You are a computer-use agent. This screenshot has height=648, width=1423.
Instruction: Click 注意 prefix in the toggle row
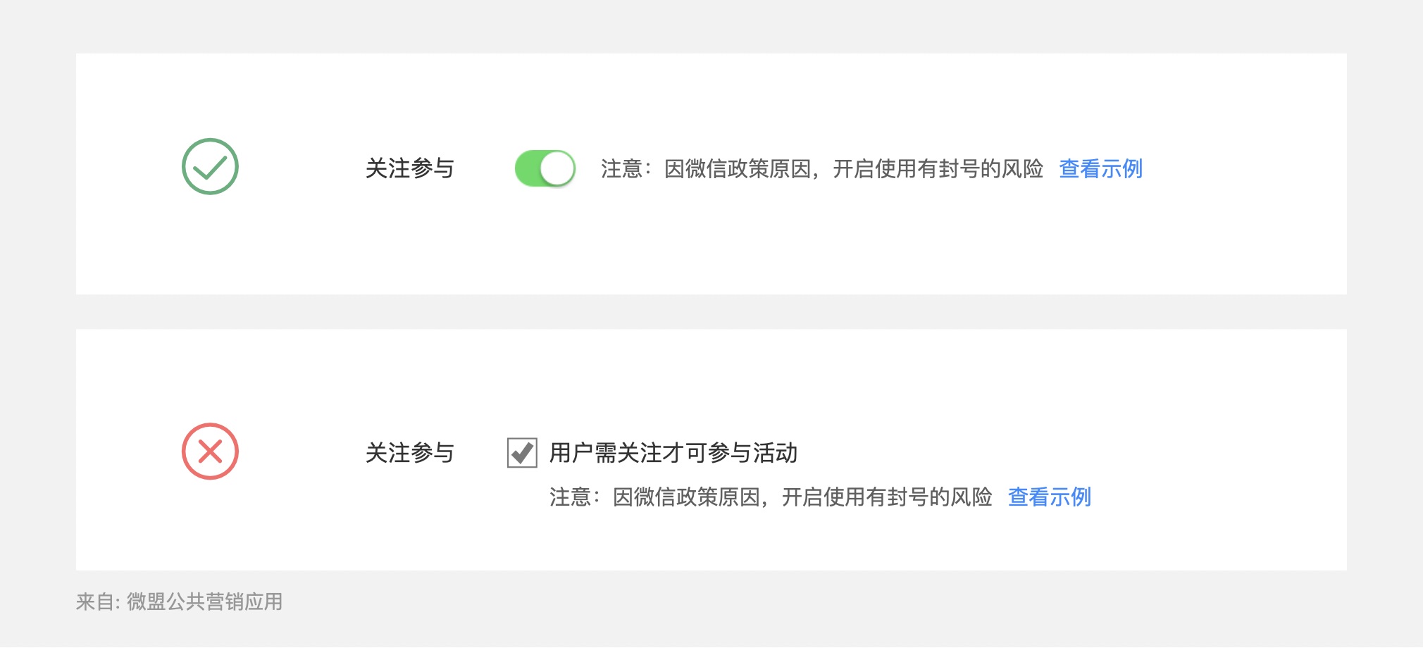622,169
